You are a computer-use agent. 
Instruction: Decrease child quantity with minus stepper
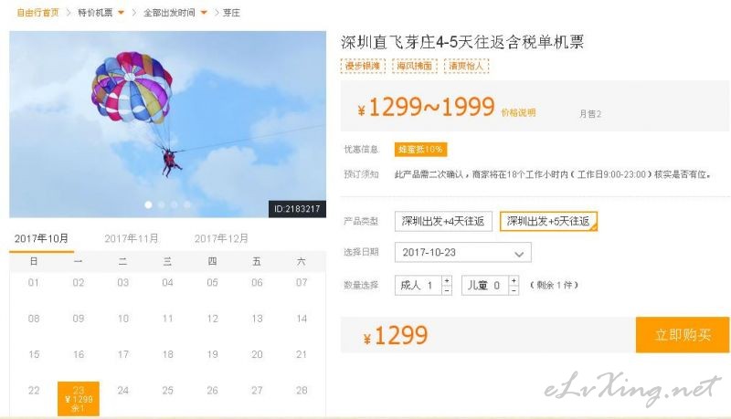pyautogui.click(x=514, y=290)
